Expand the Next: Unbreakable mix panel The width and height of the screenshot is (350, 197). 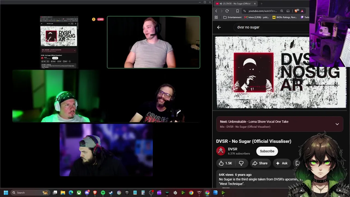click(x=337, y=124)
